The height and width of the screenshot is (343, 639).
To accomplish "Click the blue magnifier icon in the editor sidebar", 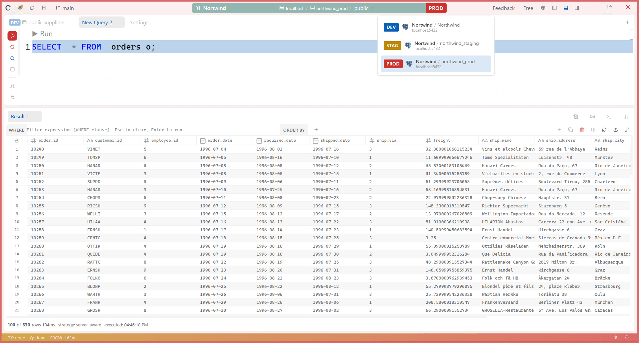I will coord(12,58).
